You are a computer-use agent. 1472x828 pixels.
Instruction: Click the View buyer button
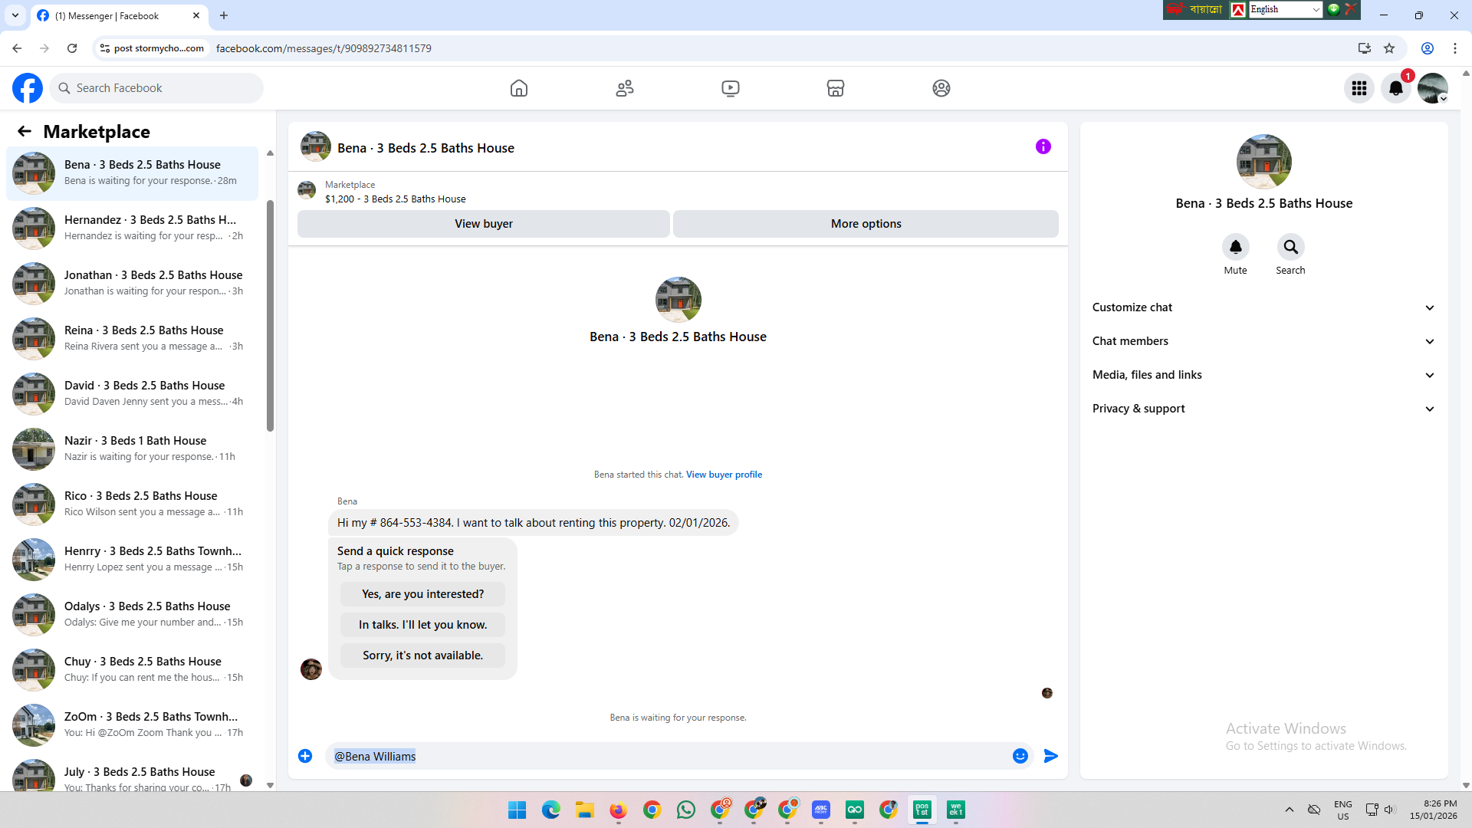tap(484, 224)
